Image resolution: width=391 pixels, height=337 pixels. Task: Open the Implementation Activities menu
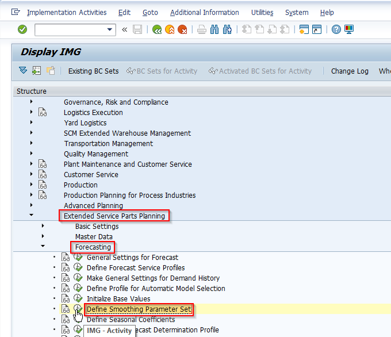click(x=67, y=13)
